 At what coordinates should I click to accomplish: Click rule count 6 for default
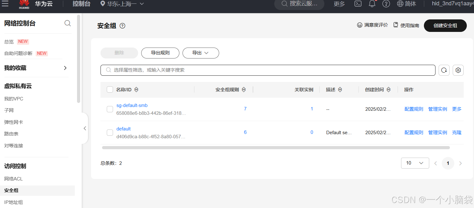pyautogui.click(x=245, y=132)
